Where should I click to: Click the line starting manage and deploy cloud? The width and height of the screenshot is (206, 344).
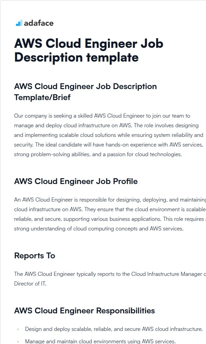[106, 126]
